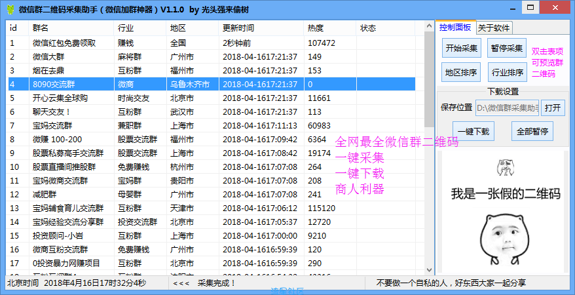Maximize the collection assistant window
The width and height of the screenshot is (575, 295).
[x=530, y=7]
